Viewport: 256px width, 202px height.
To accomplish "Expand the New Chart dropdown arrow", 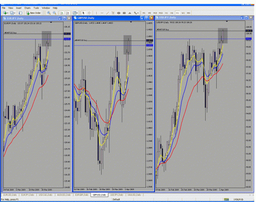I will click(x=7, y=13).
